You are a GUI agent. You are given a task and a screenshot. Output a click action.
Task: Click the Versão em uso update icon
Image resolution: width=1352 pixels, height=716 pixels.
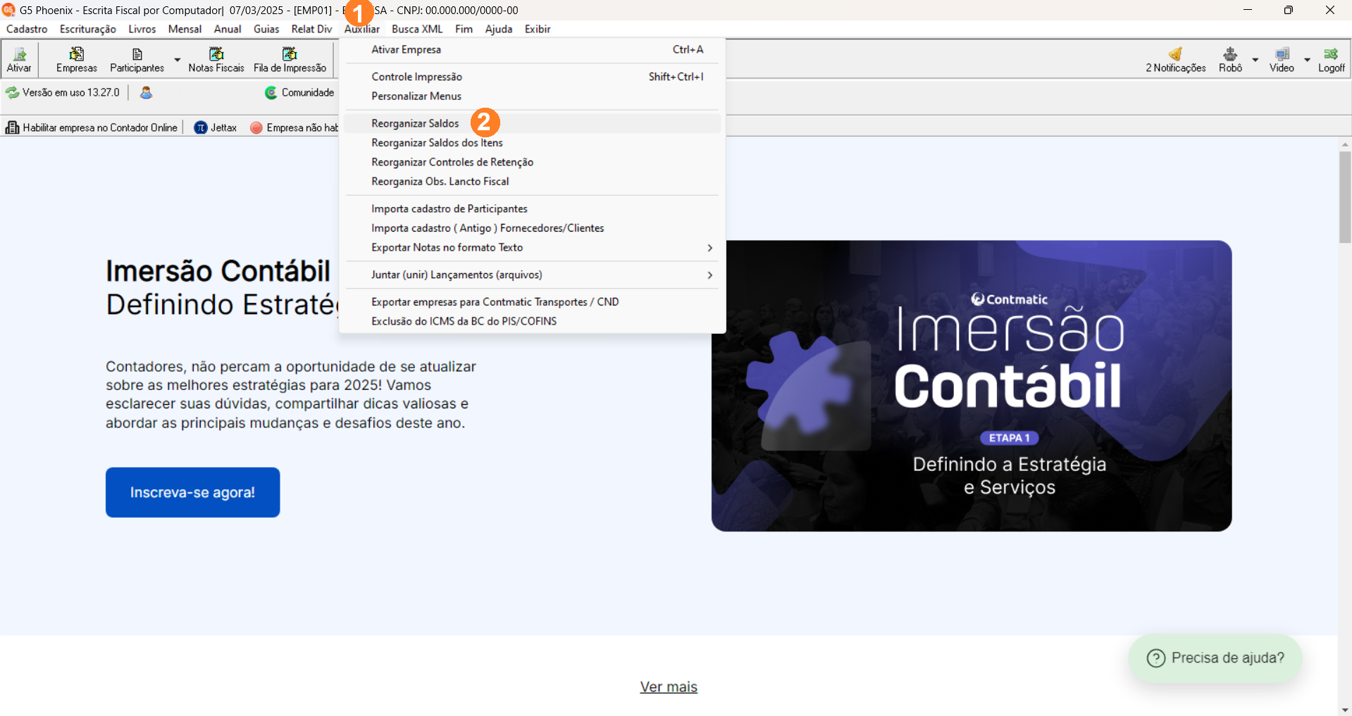[12, 92]
